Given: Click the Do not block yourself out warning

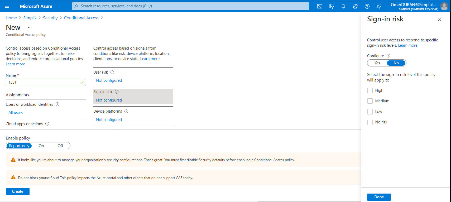Looking at the screenshot, I should 105,178.
